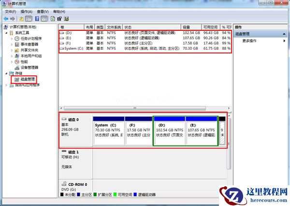Image resolution: width=290 pixels, height=206 pixels.
Task: Select the 本地用户和组 tree icon
Action: 17,56
